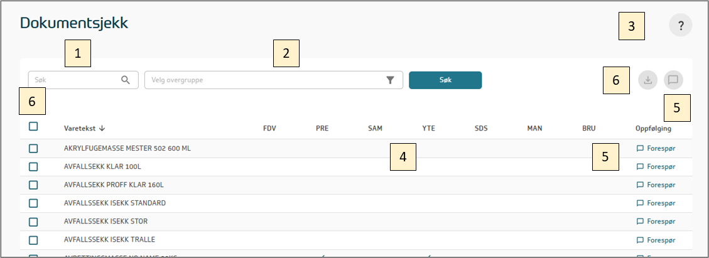
Task: Click the help question mark icon
Action: point(680,26)
